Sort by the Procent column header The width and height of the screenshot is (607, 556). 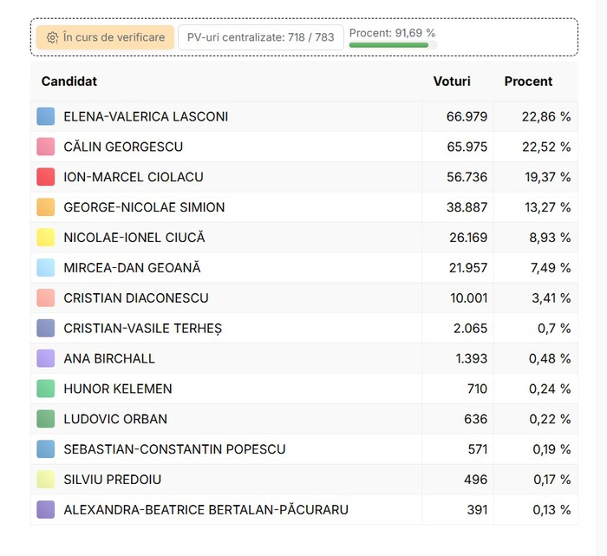528,82
